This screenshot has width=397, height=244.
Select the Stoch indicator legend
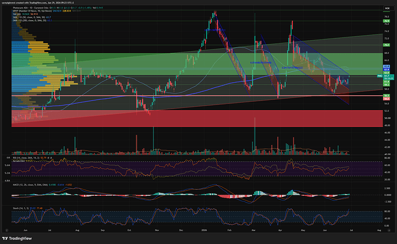click(21, 208)
